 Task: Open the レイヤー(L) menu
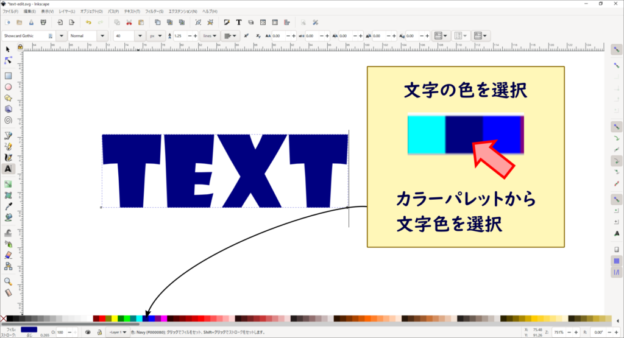coord(67,12)
